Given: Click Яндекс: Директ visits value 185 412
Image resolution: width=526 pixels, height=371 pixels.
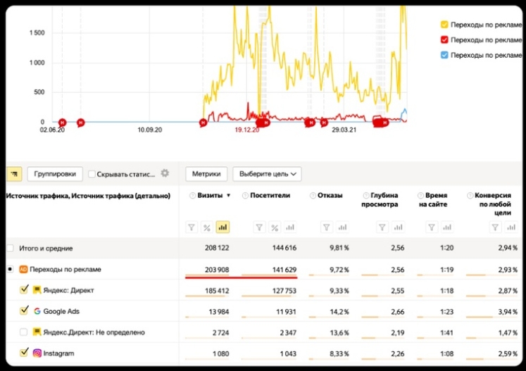Looking at the screenshot, I should [217, 291].
